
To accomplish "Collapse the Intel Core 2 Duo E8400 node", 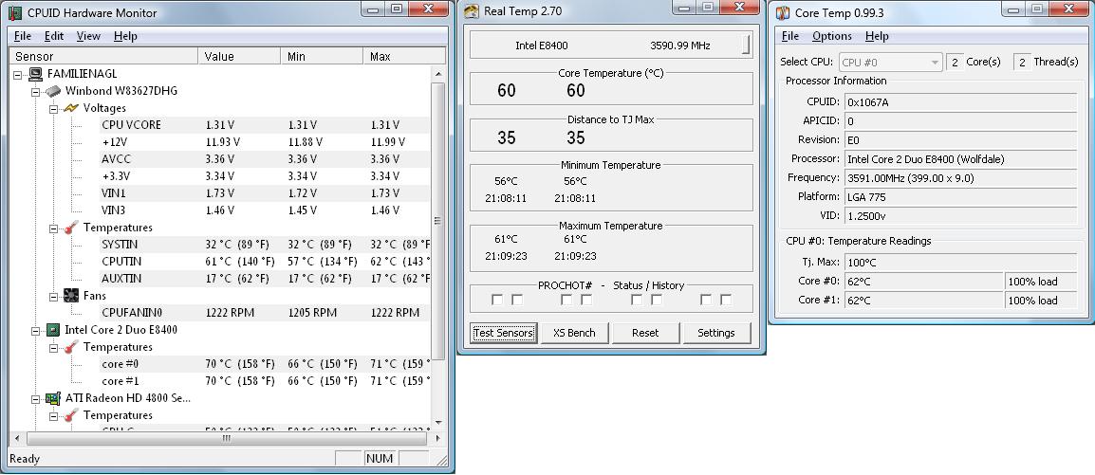I will coord(36,330).
